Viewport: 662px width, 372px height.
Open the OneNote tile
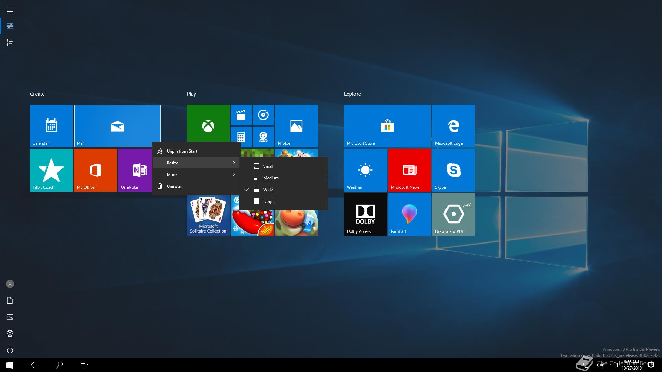pyautogui.click(x=136, y=170)
